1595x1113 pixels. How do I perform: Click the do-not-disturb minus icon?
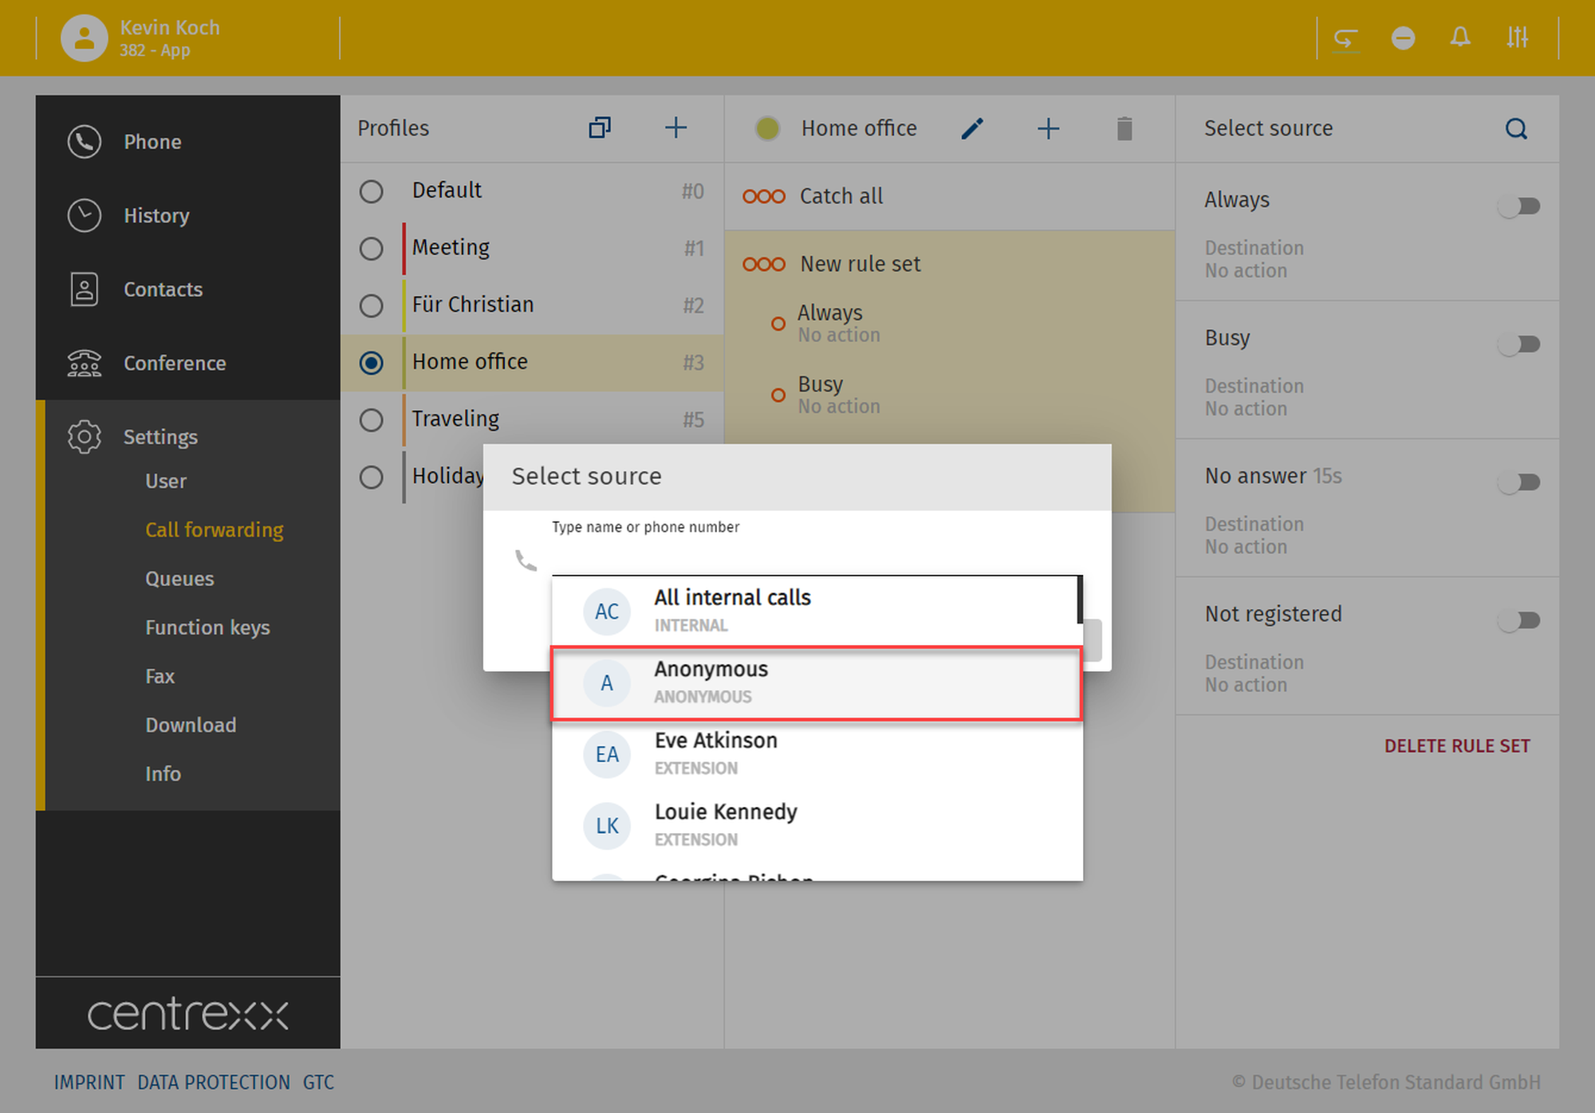[1403, 37]
